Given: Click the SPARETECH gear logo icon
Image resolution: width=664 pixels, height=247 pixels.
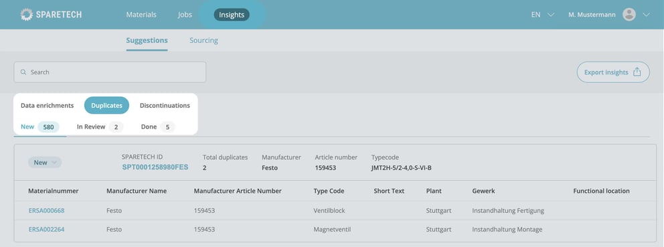Looking at the screenshot, I should (26, 15).
